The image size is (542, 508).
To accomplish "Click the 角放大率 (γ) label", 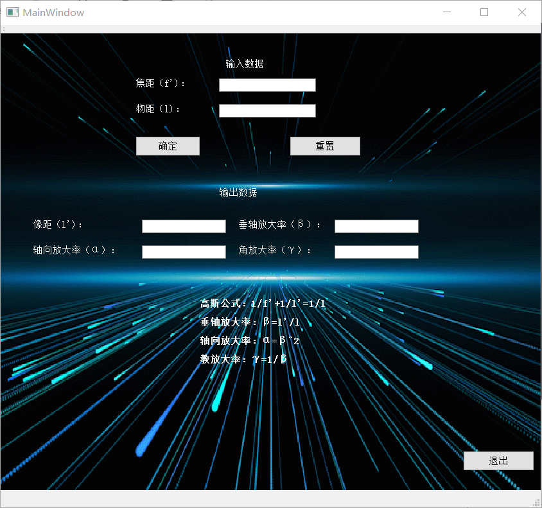I will (x=274, y=250).
